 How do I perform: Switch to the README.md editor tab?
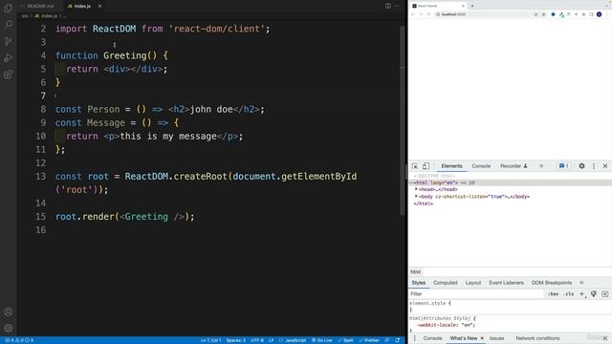(x=40, y=6)
